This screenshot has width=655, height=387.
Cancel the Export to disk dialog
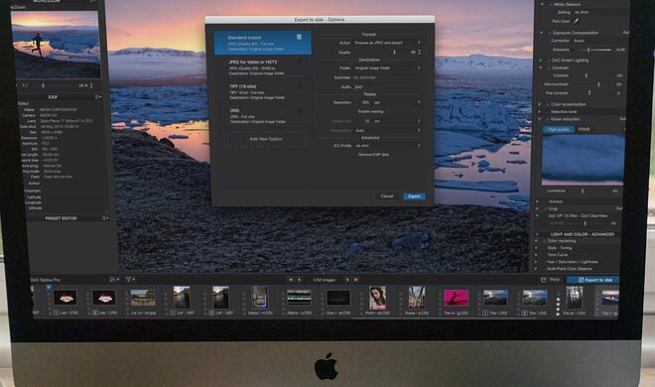[x=387, y=195]
